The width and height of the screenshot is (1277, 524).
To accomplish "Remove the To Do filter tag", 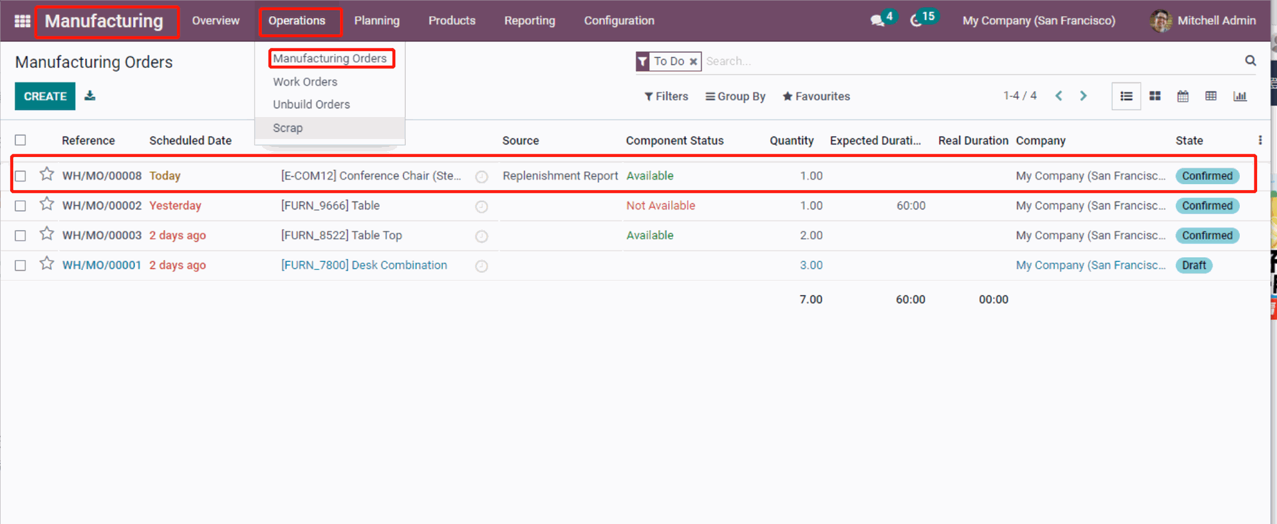I will click(x=693, y=61).
